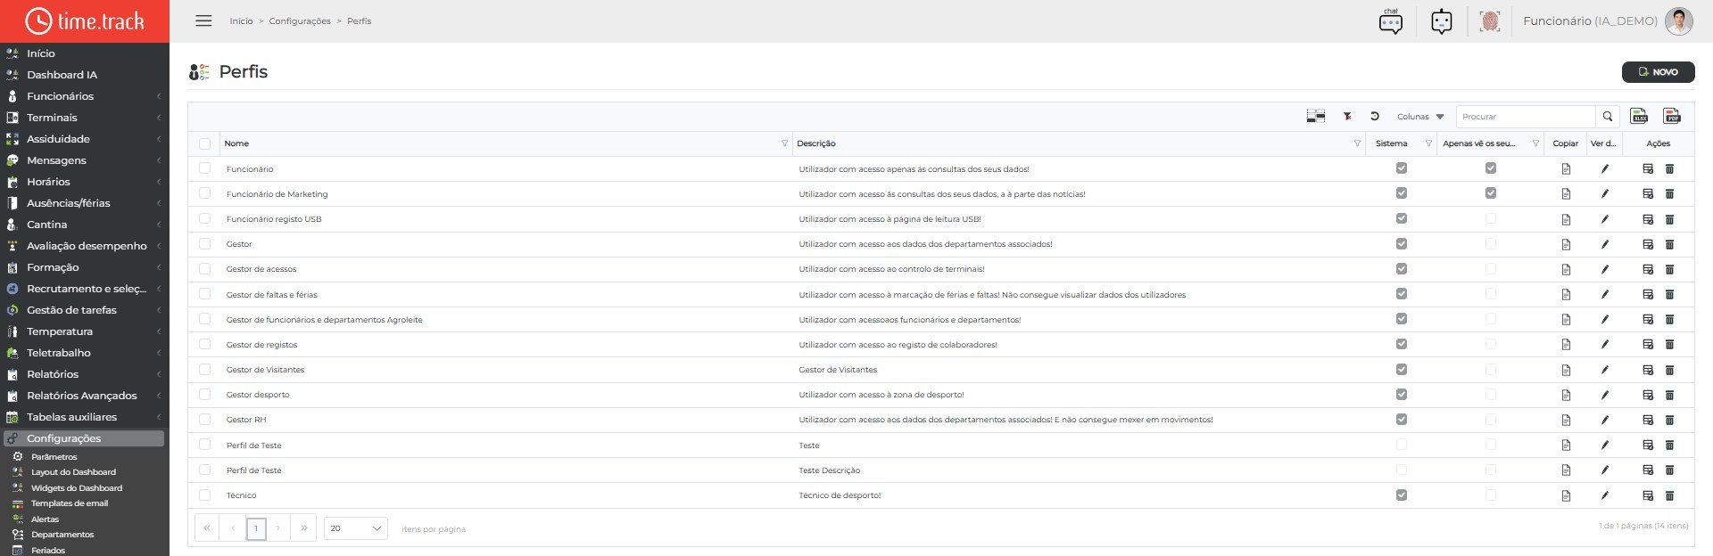Expand the Funcionários sidebar menu
This screenshot has height=556, width=1713.
click(x=85, y=96)
